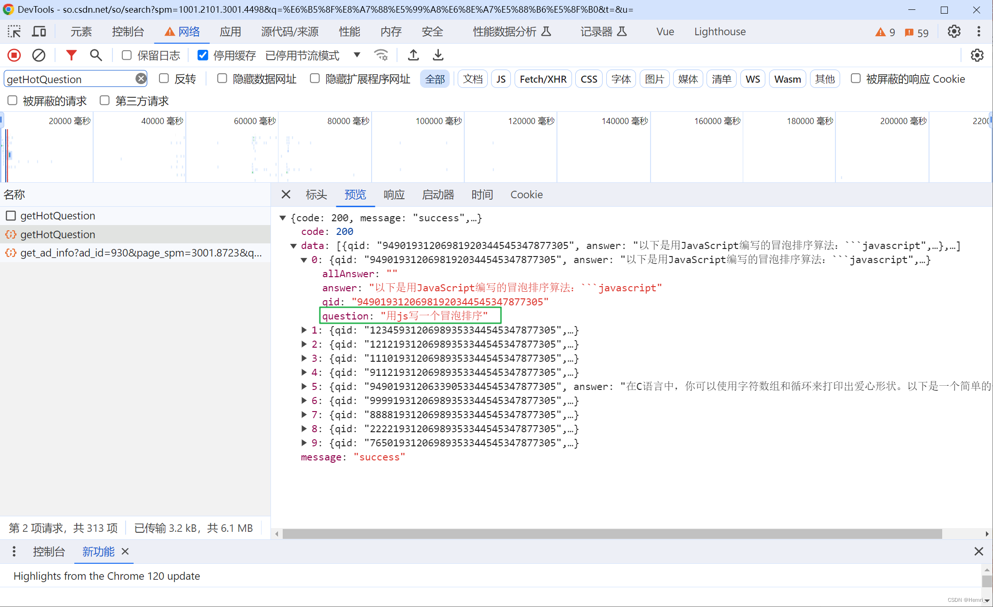Image resolution: width=993 pixels, height=607 pixels.
Task: Collapse the root JSON object
Action: click(283, 218)
